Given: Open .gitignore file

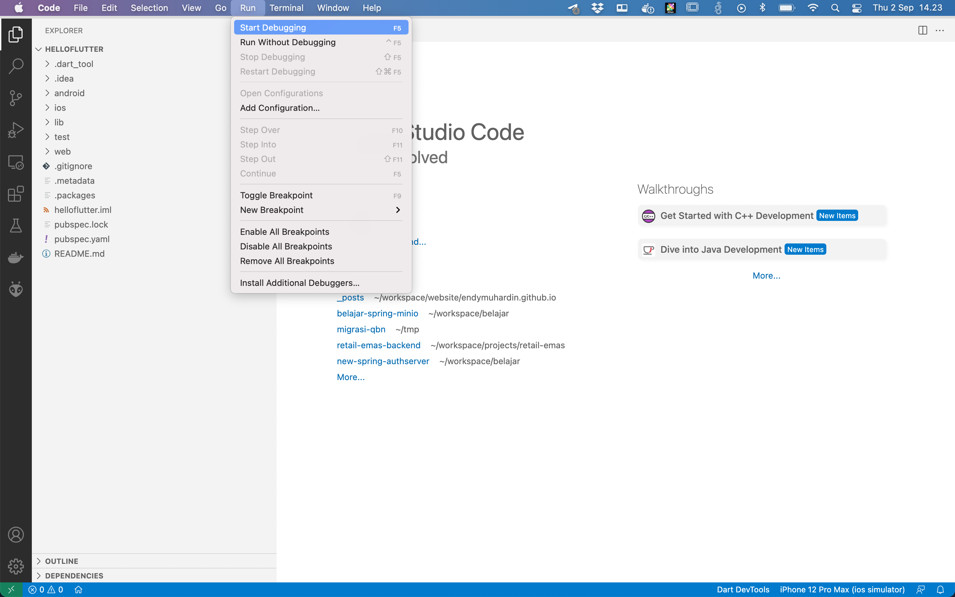Looking at the screenshot, I should click(x=73, y=166).
